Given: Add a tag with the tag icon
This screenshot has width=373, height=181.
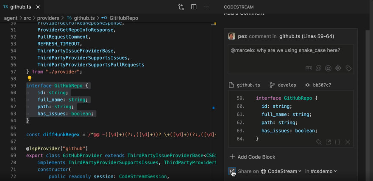Looking at the screenshot, I should pyautogui.click(x=348, y=69).
